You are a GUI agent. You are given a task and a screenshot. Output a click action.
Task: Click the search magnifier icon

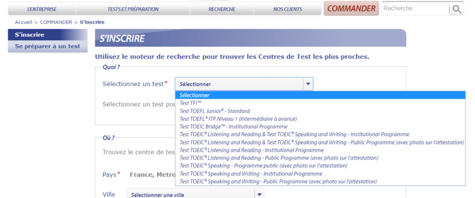(x=457, y=10)
